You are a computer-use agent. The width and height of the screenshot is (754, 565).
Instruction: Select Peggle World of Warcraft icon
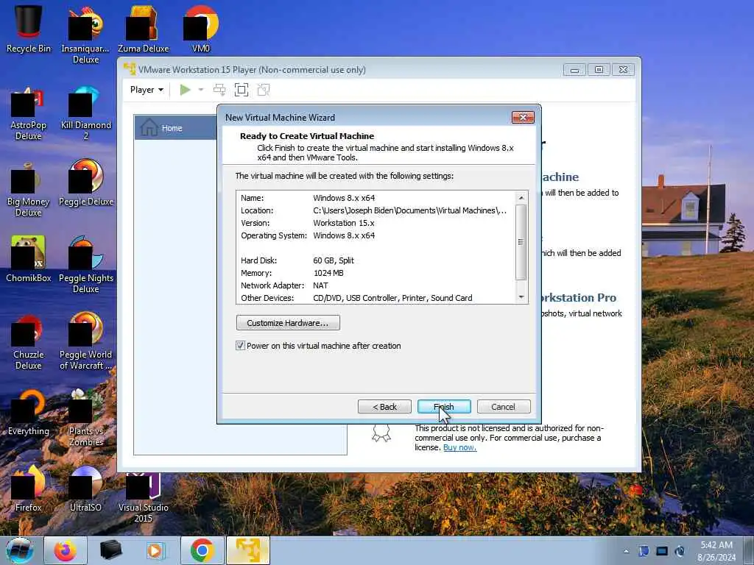(x=85, y=342)
